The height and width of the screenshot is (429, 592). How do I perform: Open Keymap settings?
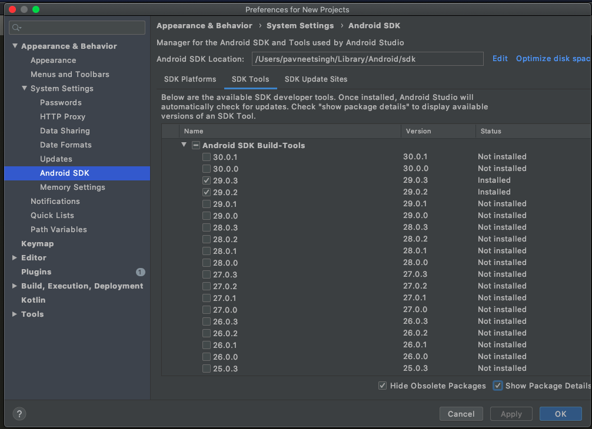38,243
